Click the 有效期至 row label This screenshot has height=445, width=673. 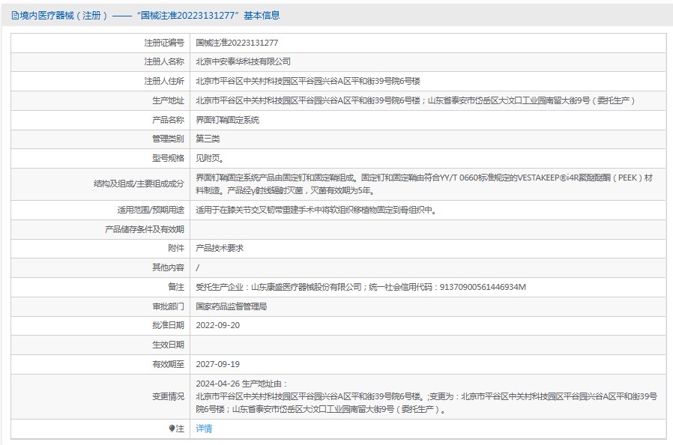tap(168, 364)
